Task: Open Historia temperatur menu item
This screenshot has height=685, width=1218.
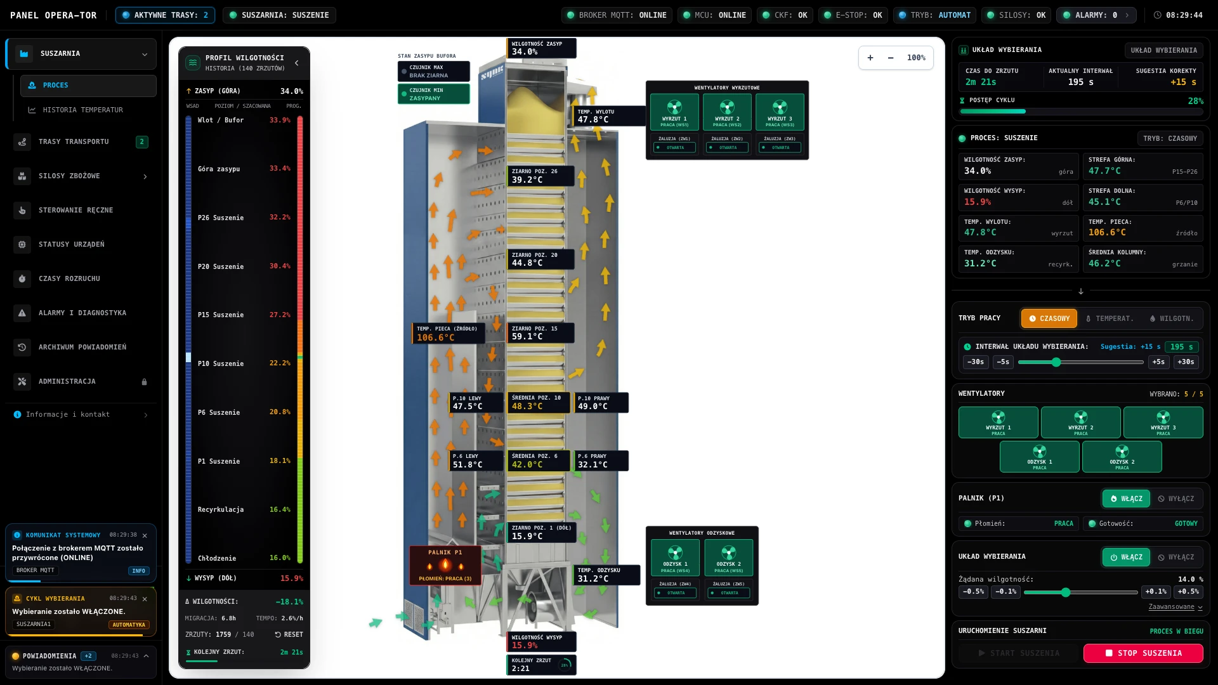Action: point(88,110)
